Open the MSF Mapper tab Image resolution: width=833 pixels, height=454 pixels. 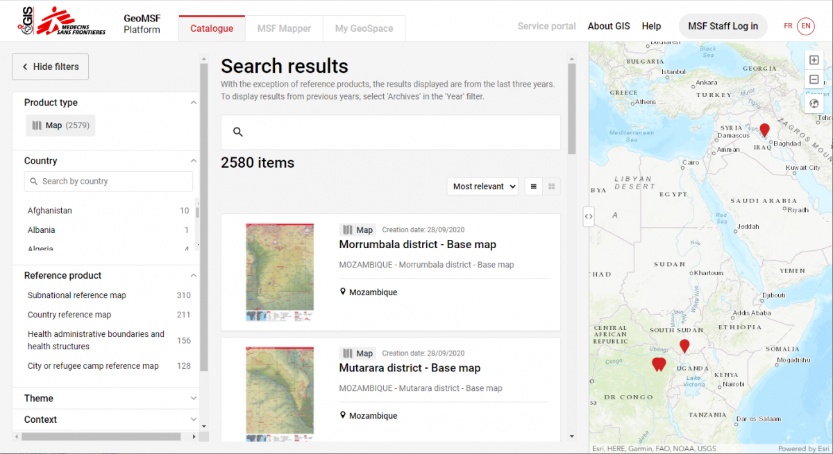tap(284, 28)
